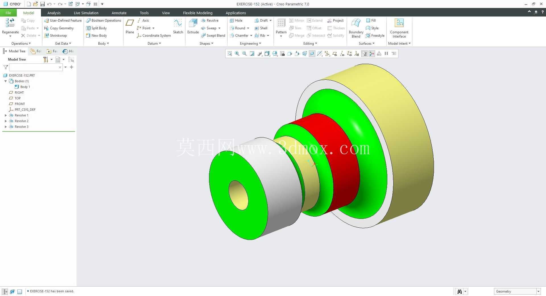The image size is (546, 296).
Task: Click the Regenerate icon
Action: 10,26
